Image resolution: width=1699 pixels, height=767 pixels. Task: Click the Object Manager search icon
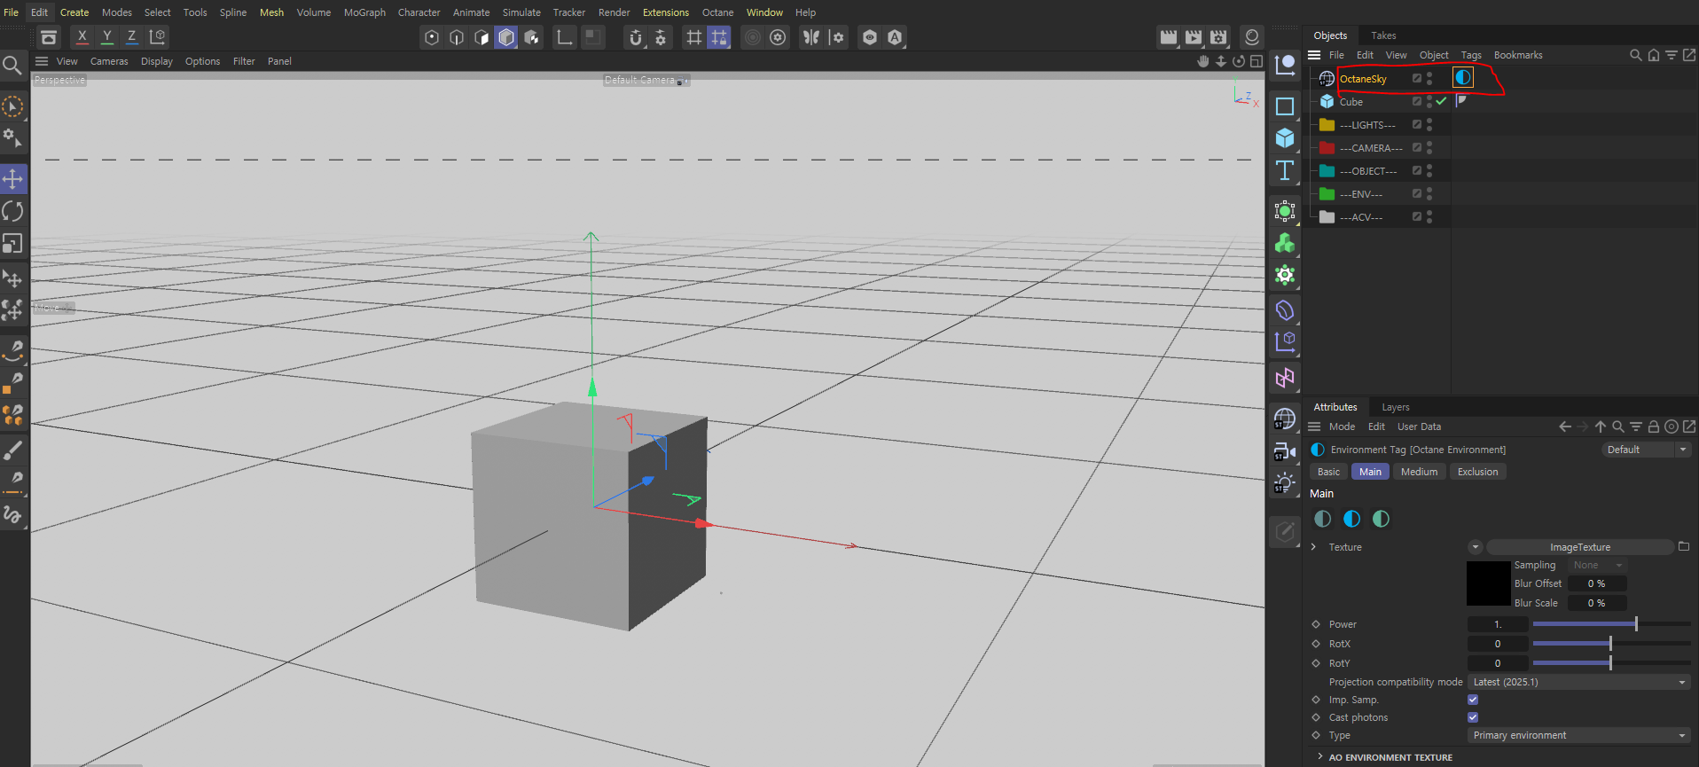[1636, 55]
